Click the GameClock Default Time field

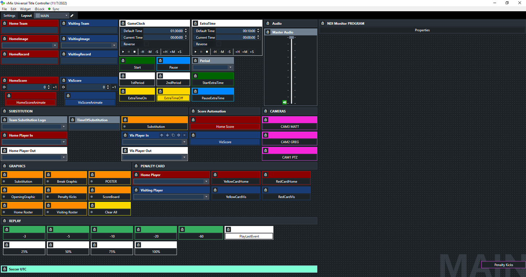(x=166, y=31)
